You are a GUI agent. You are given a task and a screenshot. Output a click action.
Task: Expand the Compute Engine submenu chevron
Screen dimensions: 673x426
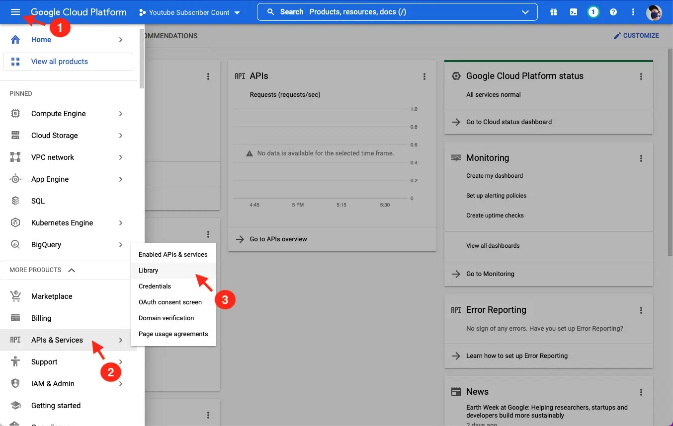pos(121,114)
